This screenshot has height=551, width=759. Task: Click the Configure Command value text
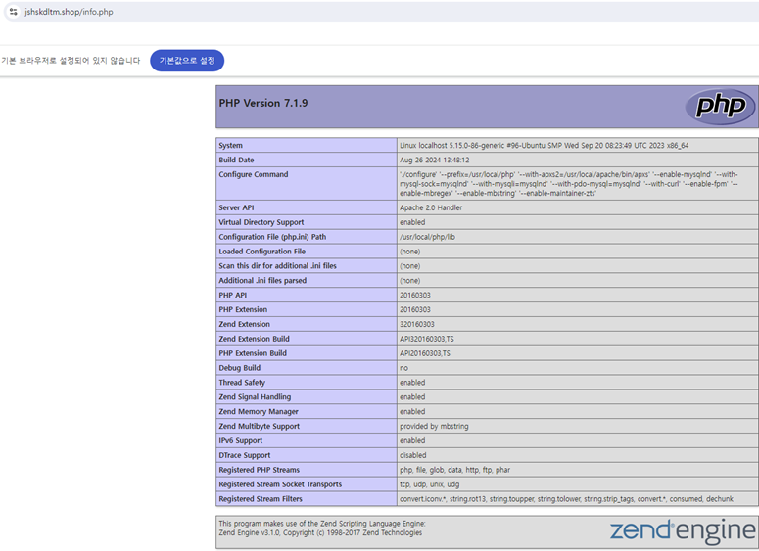pyautogui.click(x=576, y=184)
